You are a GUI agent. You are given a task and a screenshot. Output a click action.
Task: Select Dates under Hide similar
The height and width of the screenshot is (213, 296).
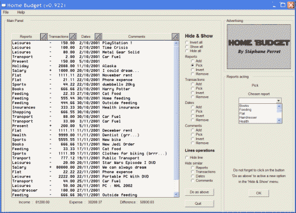tap(192, 176)
